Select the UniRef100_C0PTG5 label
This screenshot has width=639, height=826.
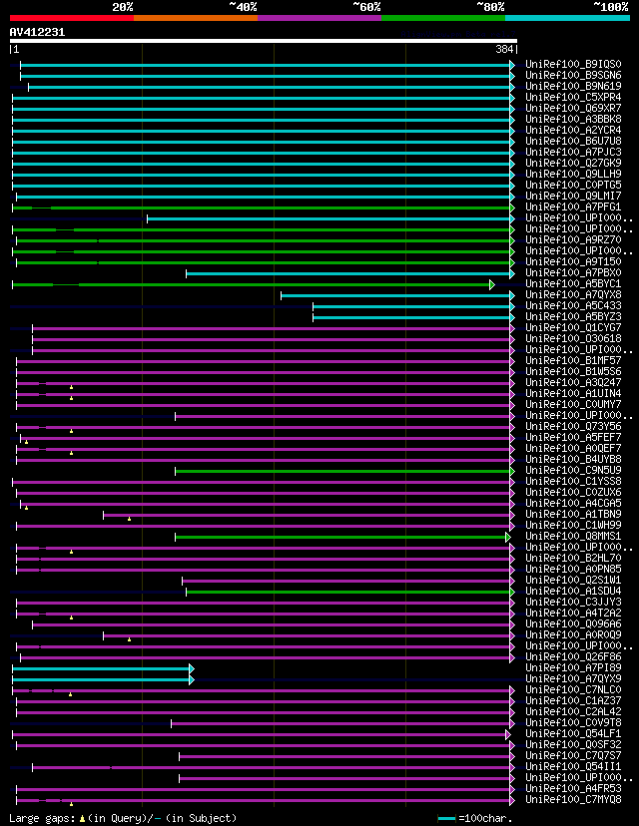coord(573,185)
